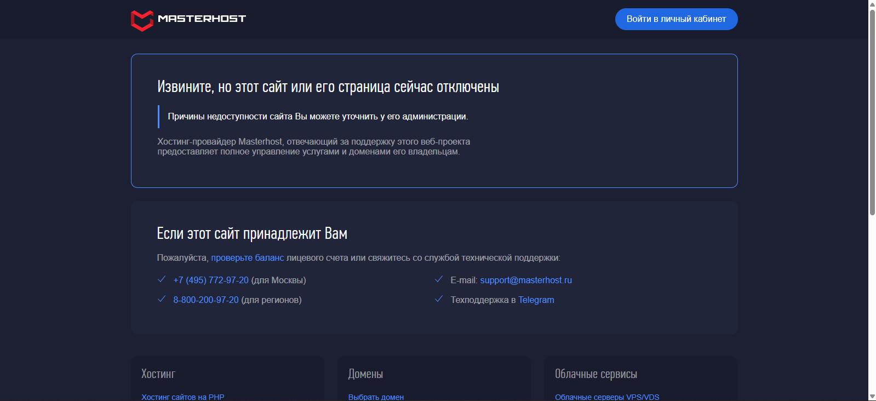Click the Домены section heading
The image size is (876, 401).
(365, 374)
